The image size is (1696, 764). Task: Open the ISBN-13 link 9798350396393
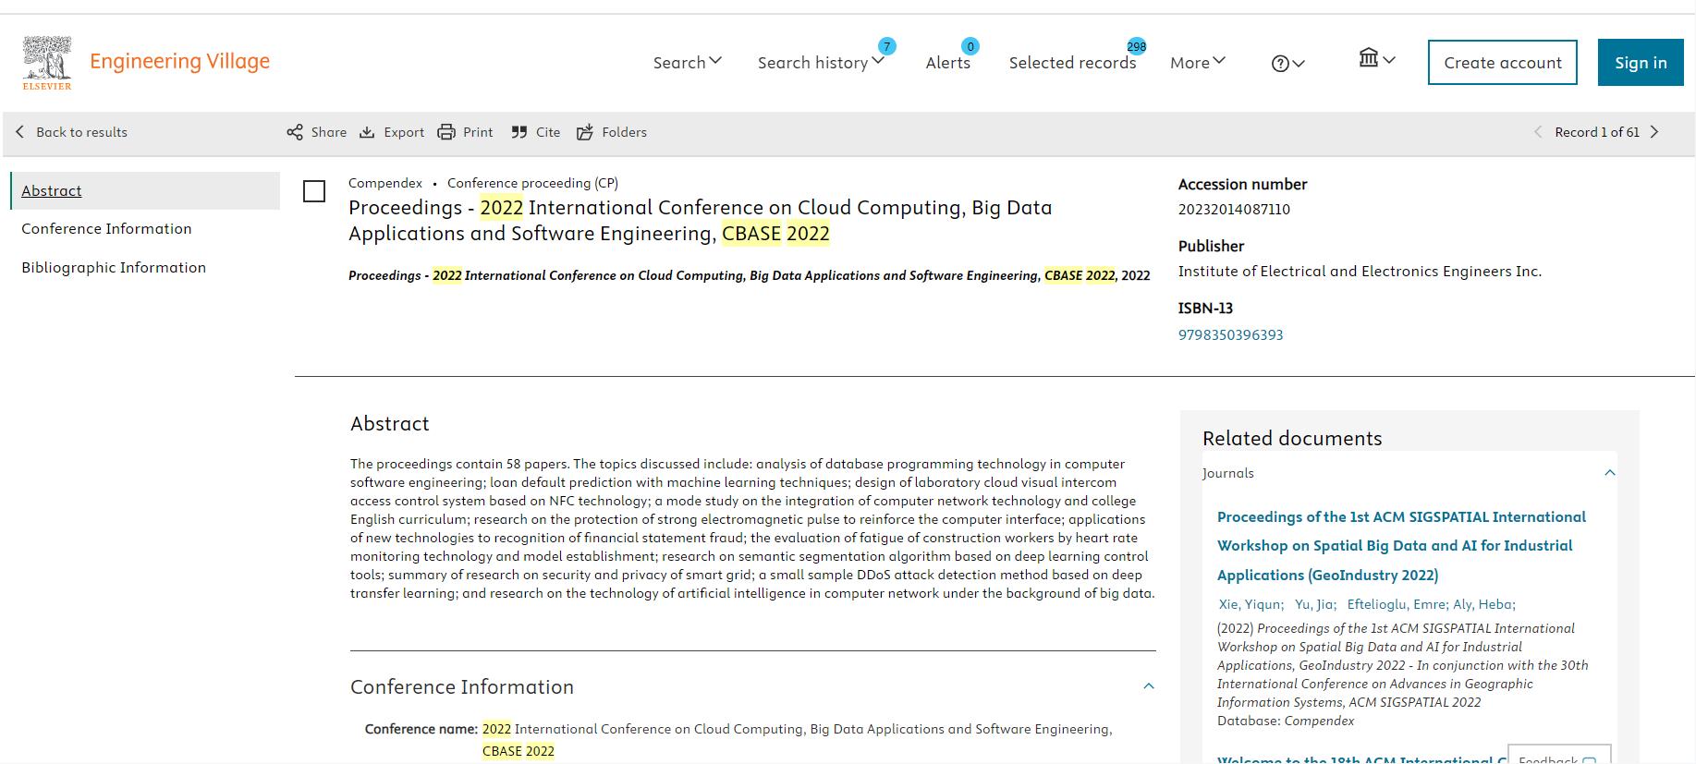pyautogui.click(x=1230, y=335)
